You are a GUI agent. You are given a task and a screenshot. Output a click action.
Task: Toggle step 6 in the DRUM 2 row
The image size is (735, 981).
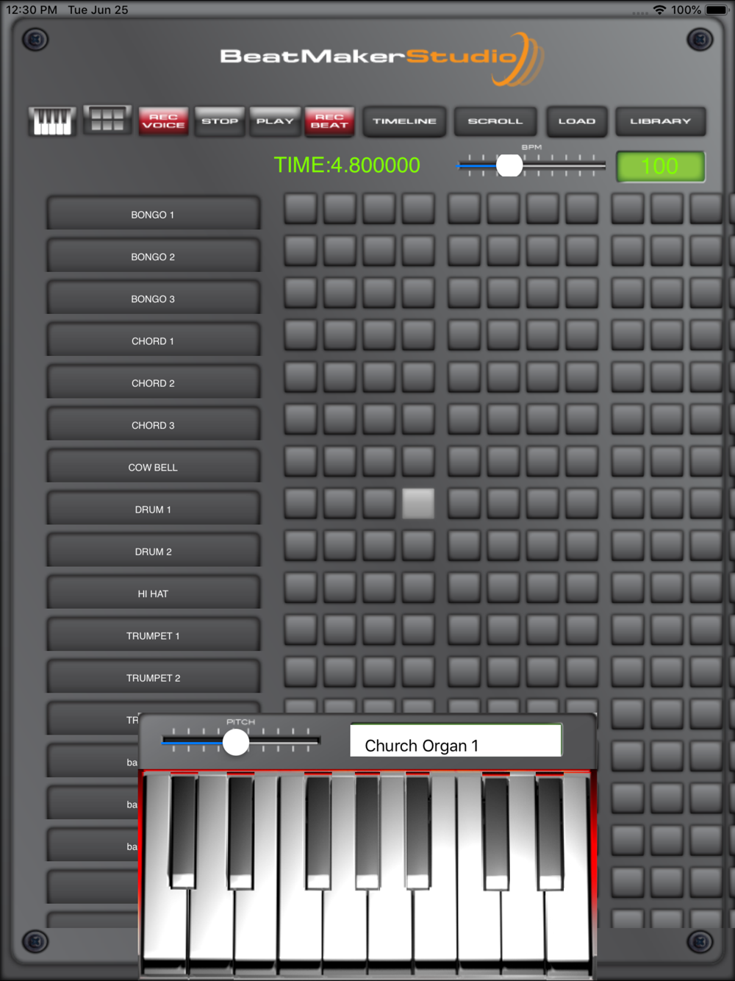(x=503, y=546)
